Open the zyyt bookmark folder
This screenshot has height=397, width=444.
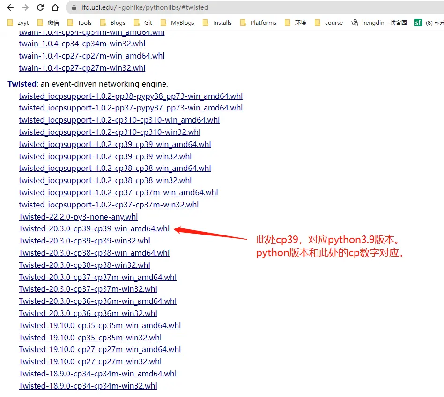point(18,22)
